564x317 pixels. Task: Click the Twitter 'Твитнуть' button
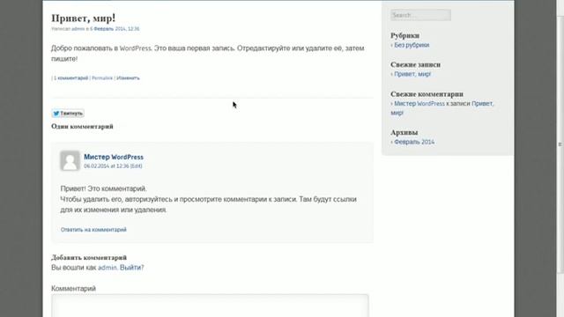click(68, 114)
